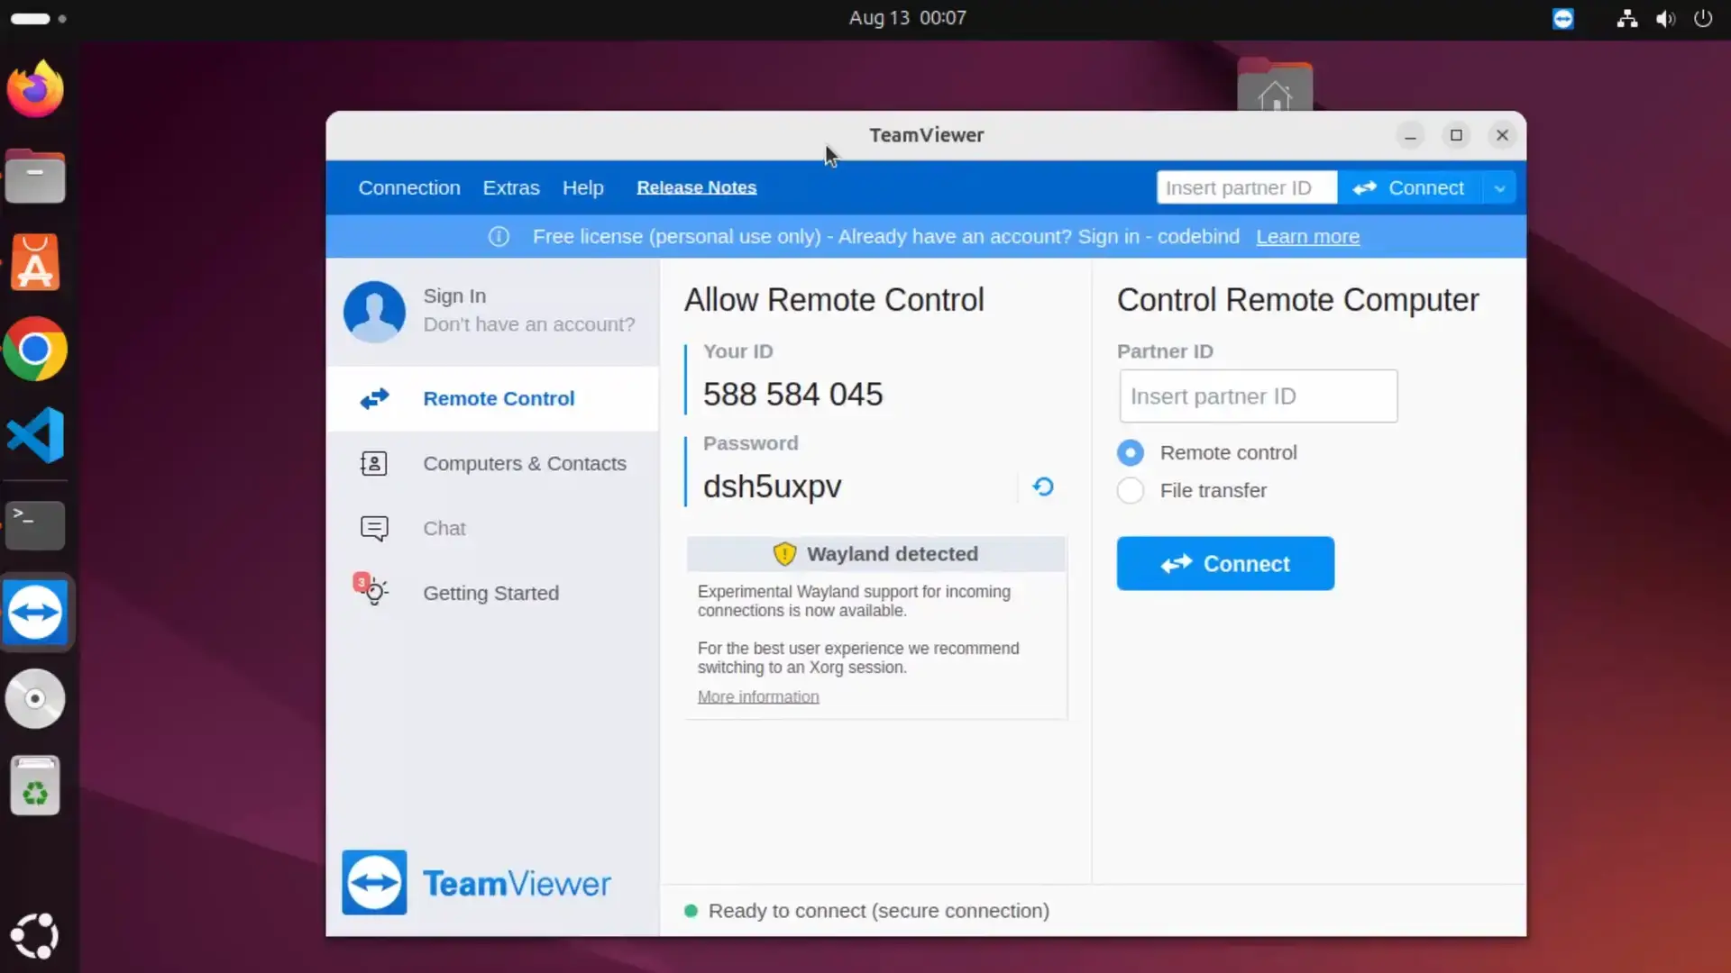Select the TeamViewer icon in the dock
The image size is (1731, 973).
[36, 612]
